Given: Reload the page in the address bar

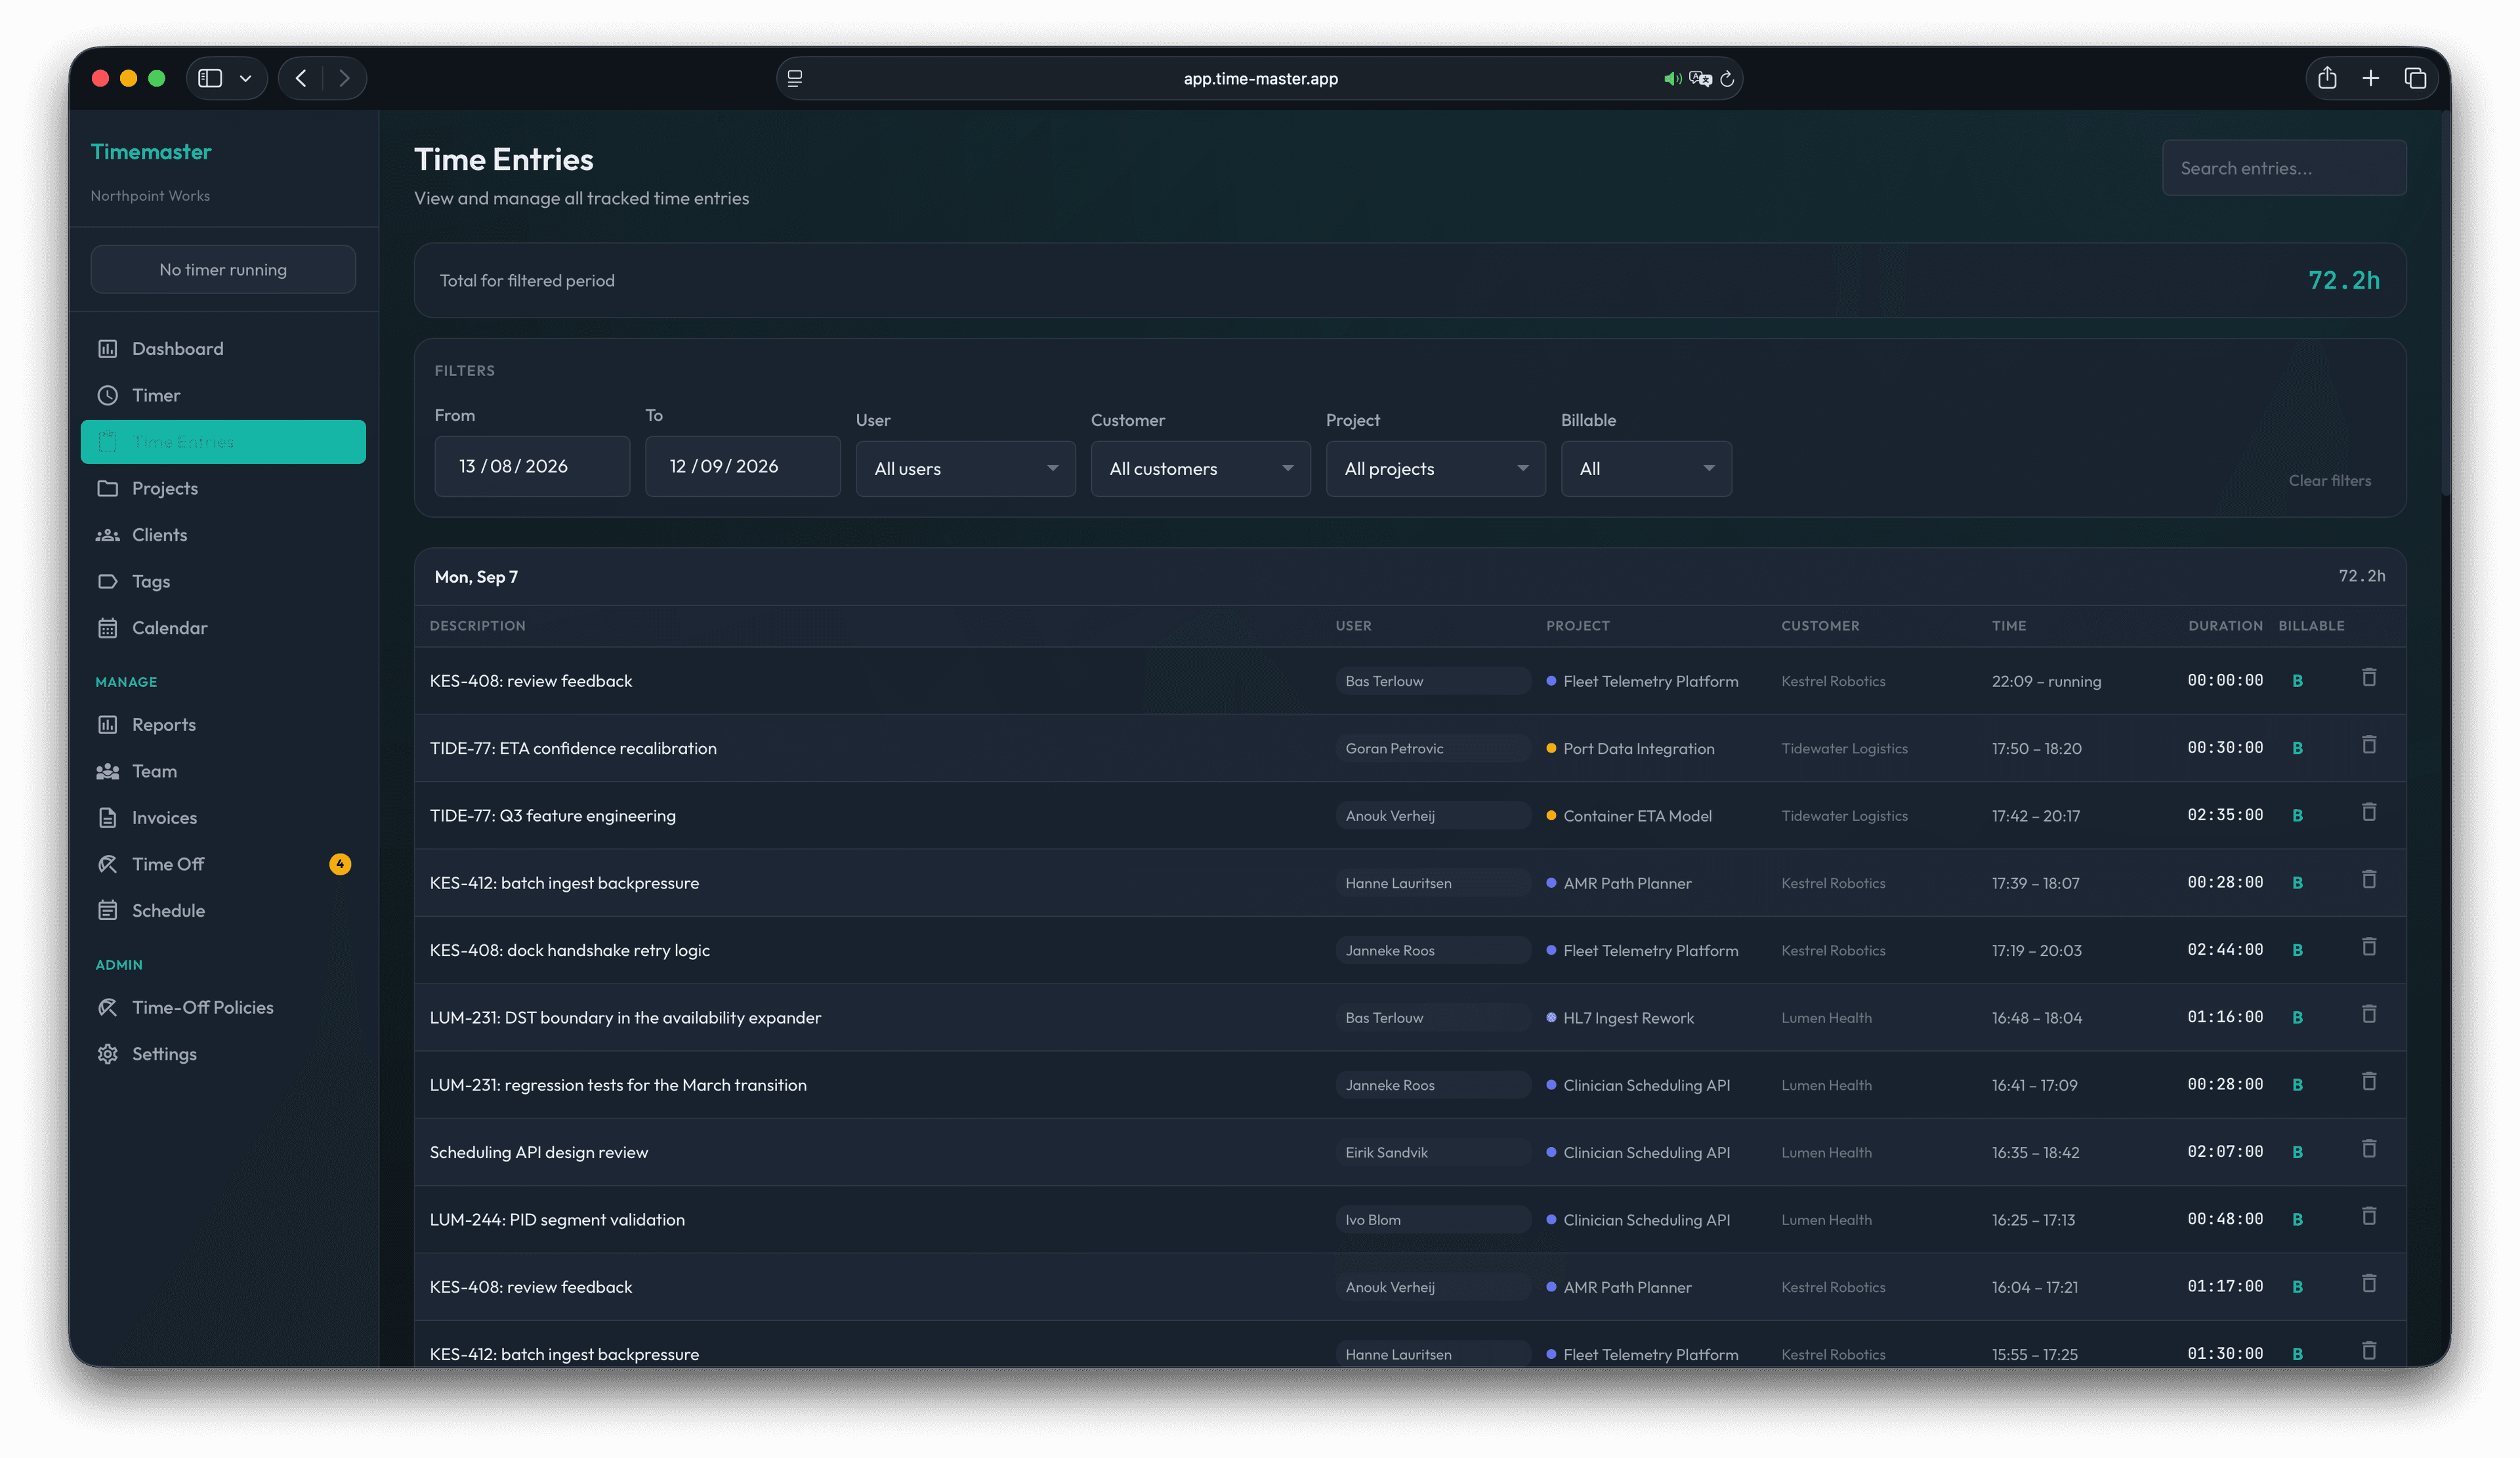Looking at the screenshot, I should (1726, 79).
